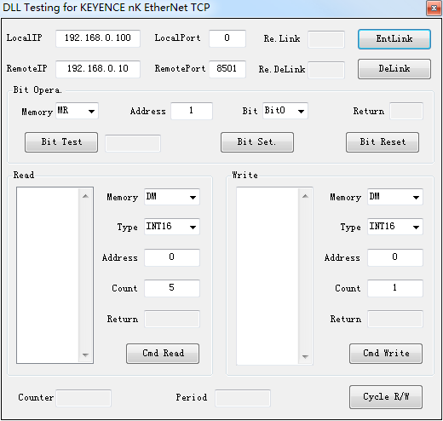The width and height of the screenshot is (443, 421).
Task: Start the Cycle R/W button
Action: (386, 397)
